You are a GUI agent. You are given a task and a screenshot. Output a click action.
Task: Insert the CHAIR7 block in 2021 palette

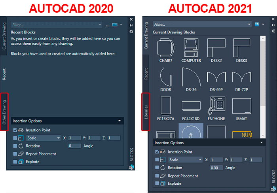pyautogui.click(x=166, y=50)
